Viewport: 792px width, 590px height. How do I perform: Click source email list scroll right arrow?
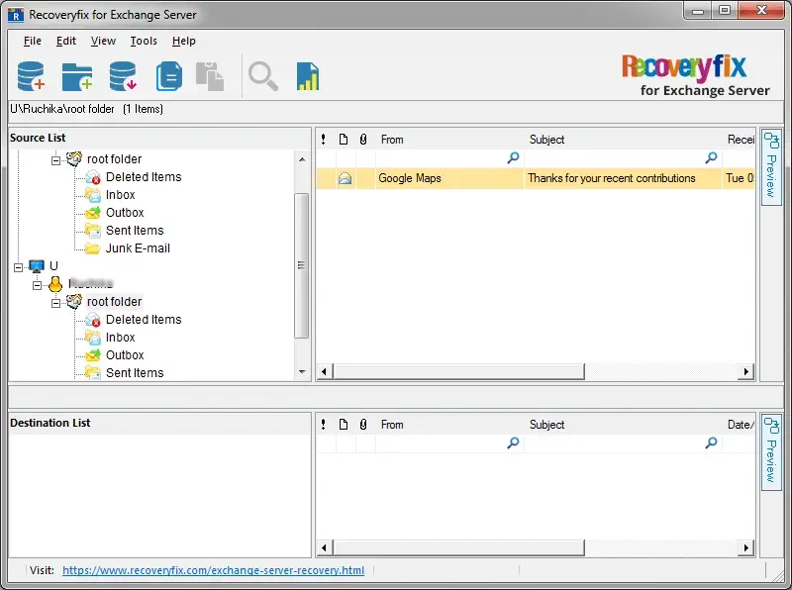746,372
